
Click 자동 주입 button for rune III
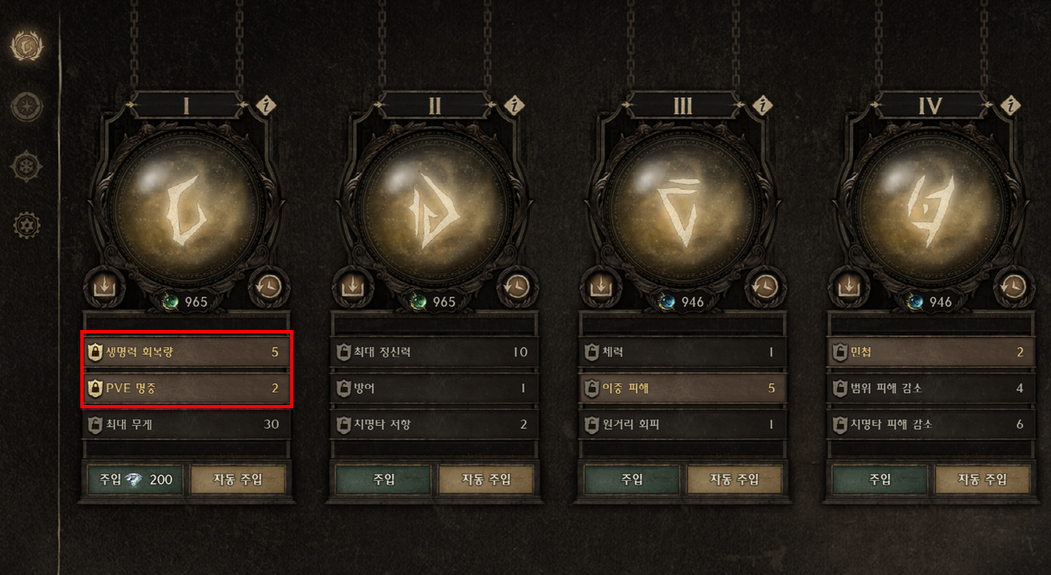coord(734,479)
